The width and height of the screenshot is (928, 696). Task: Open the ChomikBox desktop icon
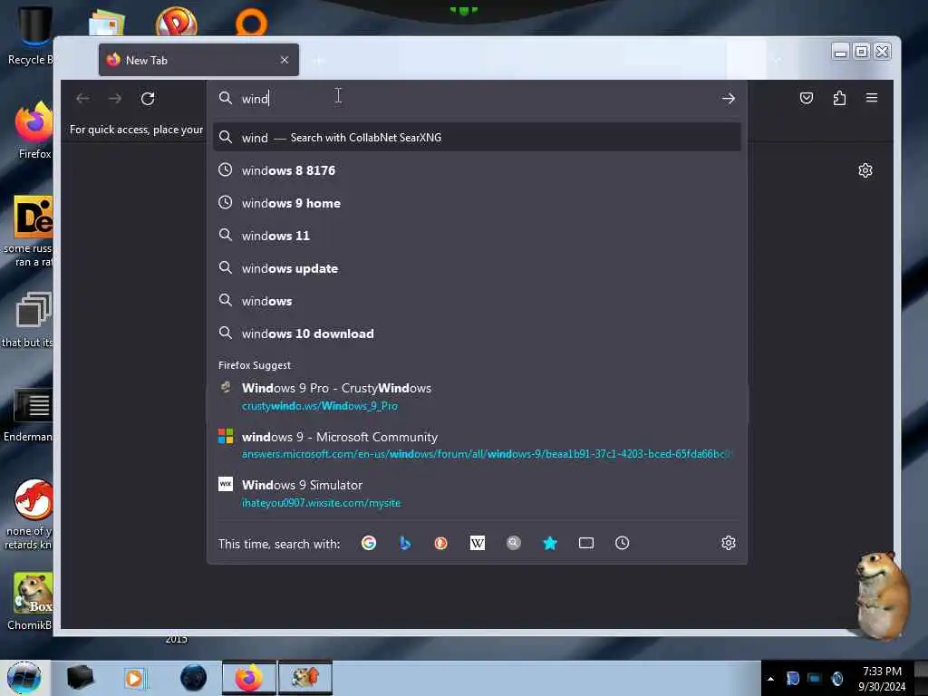(31, 602)
